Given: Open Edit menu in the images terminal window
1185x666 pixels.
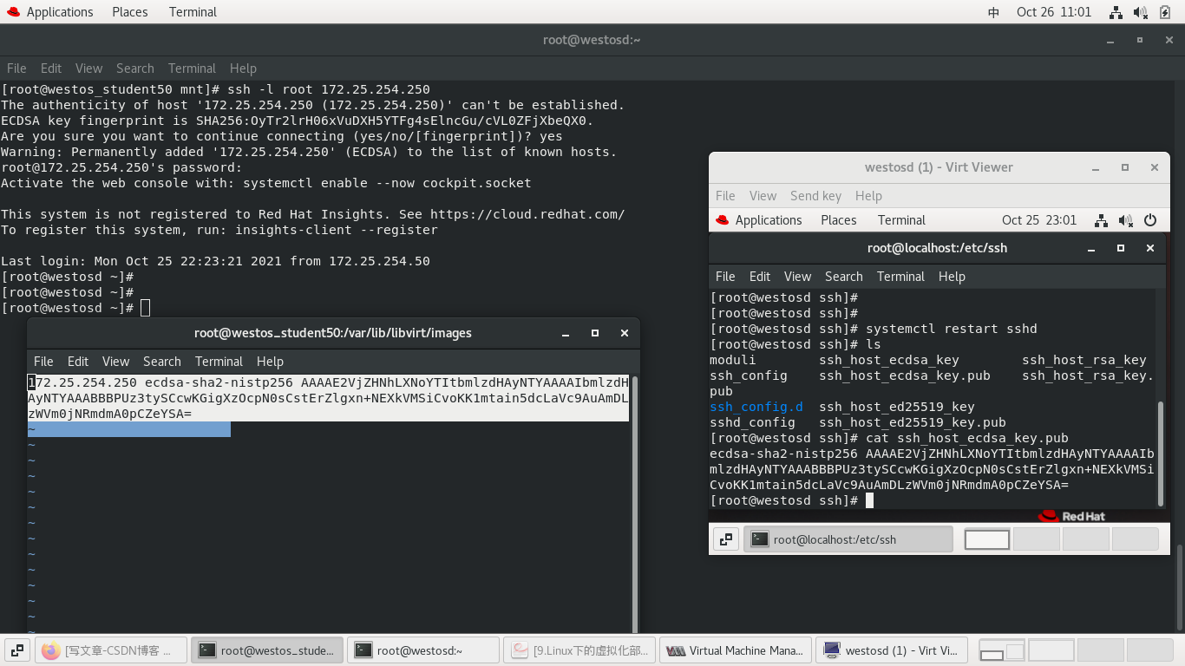Looking at the screenshot, I should (x=78, y=362).
